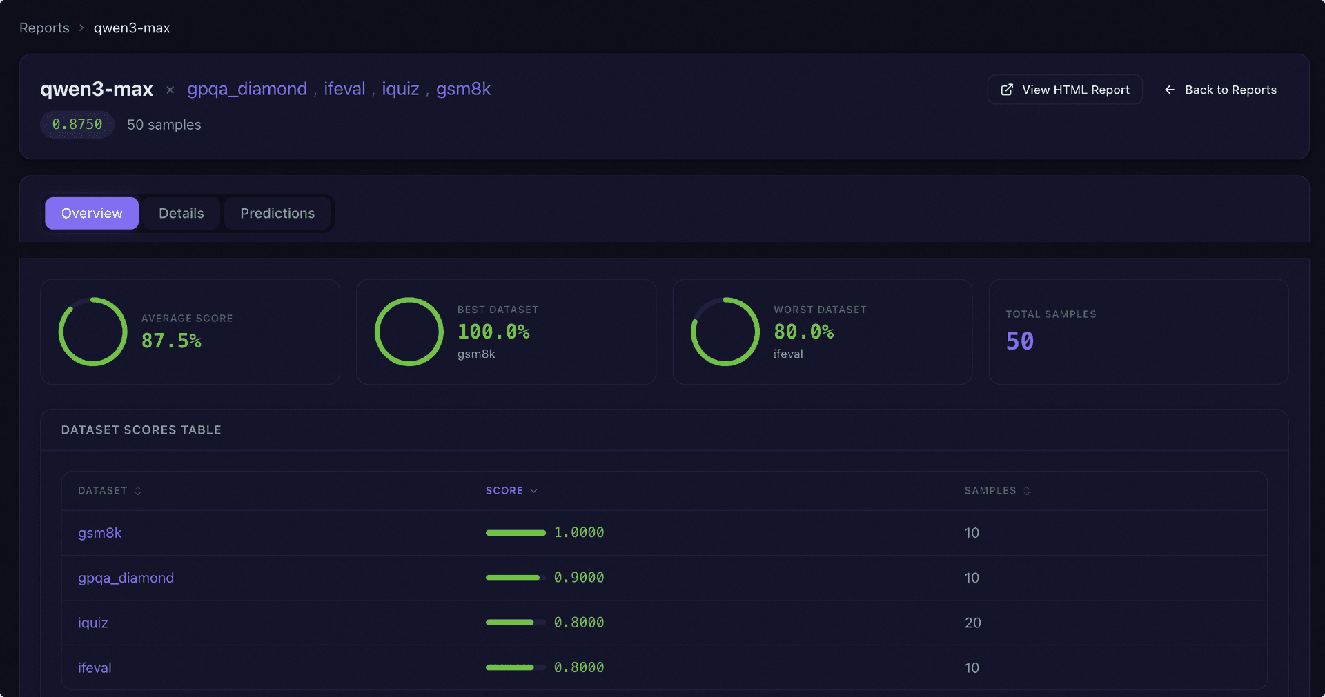Viewport: 1325px width, 697px height.
Task: Click the 0.9000 score in gpqa_diamond row
Action: 579,578
